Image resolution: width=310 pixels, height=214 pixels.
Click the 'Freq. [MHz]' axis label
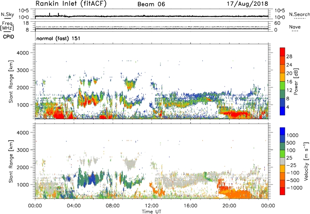coord(7,26)
